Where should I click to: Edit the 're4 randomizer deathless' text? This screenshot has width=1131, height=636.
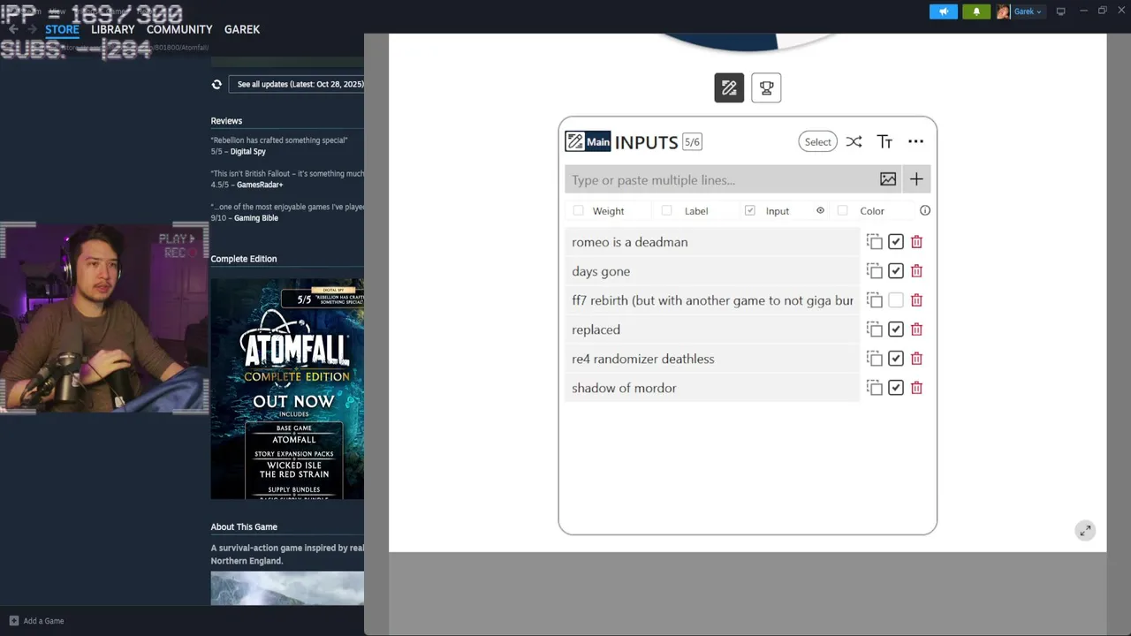(712, 358)
